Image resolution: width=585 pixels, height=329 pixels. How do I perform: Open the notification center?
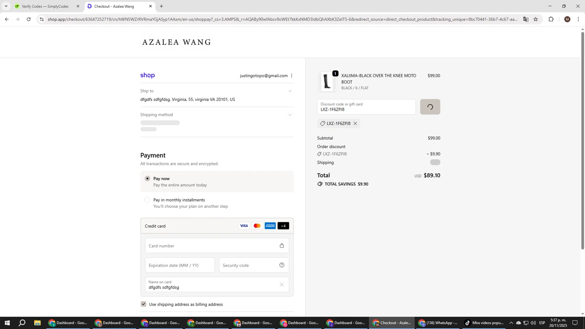point(575,323)
